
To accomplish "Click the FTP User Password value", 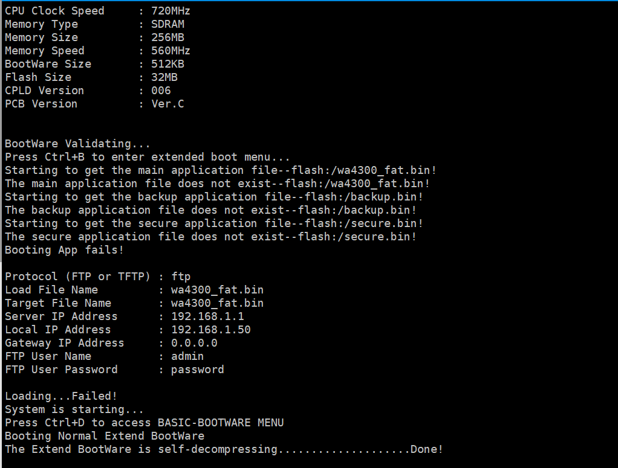I will 197,370.
